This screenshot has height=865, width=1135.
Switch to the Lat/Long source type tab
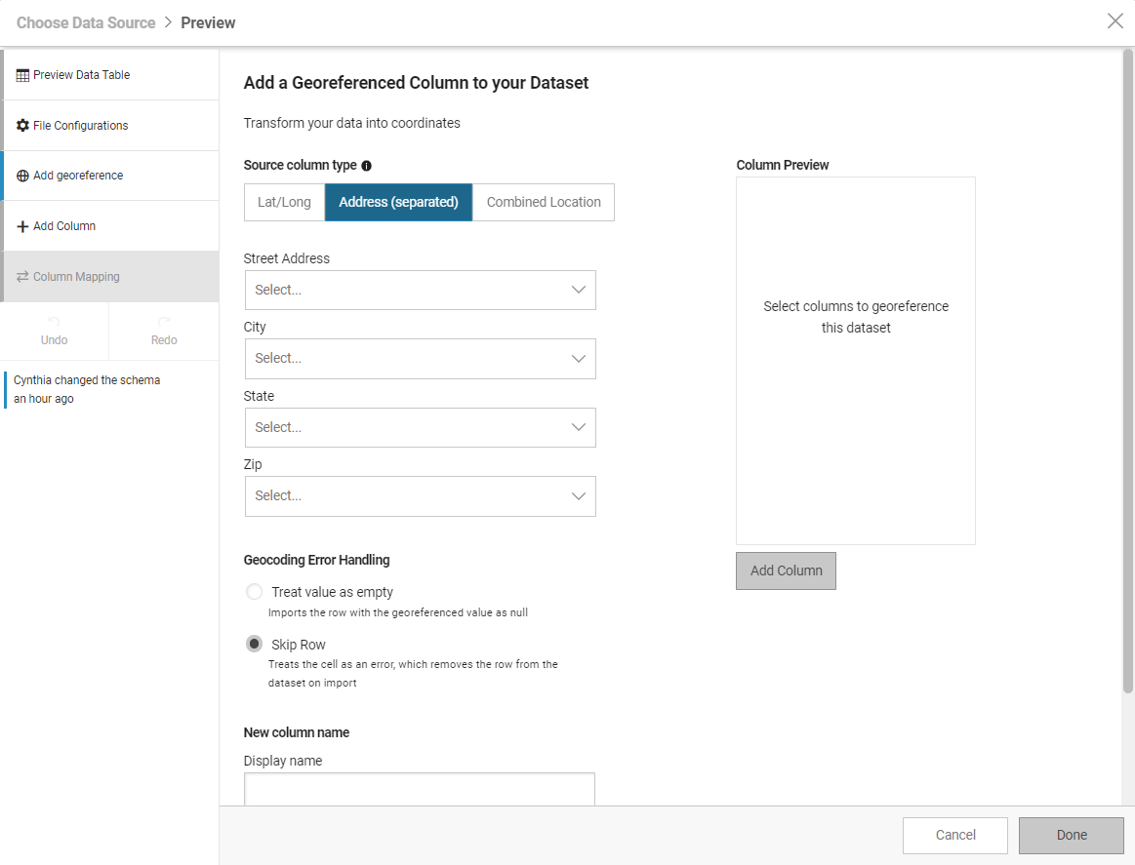[284, 202]
